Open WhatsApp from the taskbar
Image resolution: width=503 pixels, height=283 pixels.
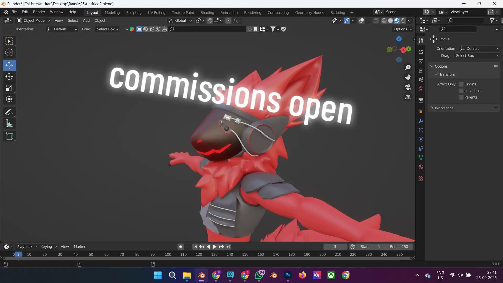tap(259, 275)
